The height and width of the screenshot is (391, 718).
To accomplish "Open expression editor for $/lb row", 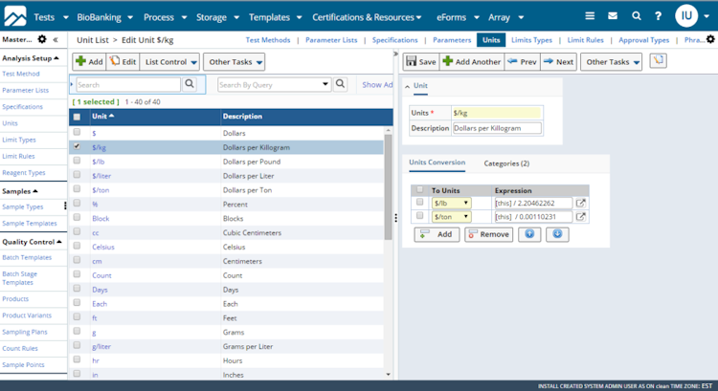I will pyautogui.click(x=581, y=203).
